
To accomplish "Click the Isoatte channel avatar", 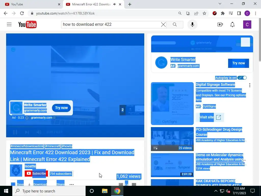I will click(16, 170).
